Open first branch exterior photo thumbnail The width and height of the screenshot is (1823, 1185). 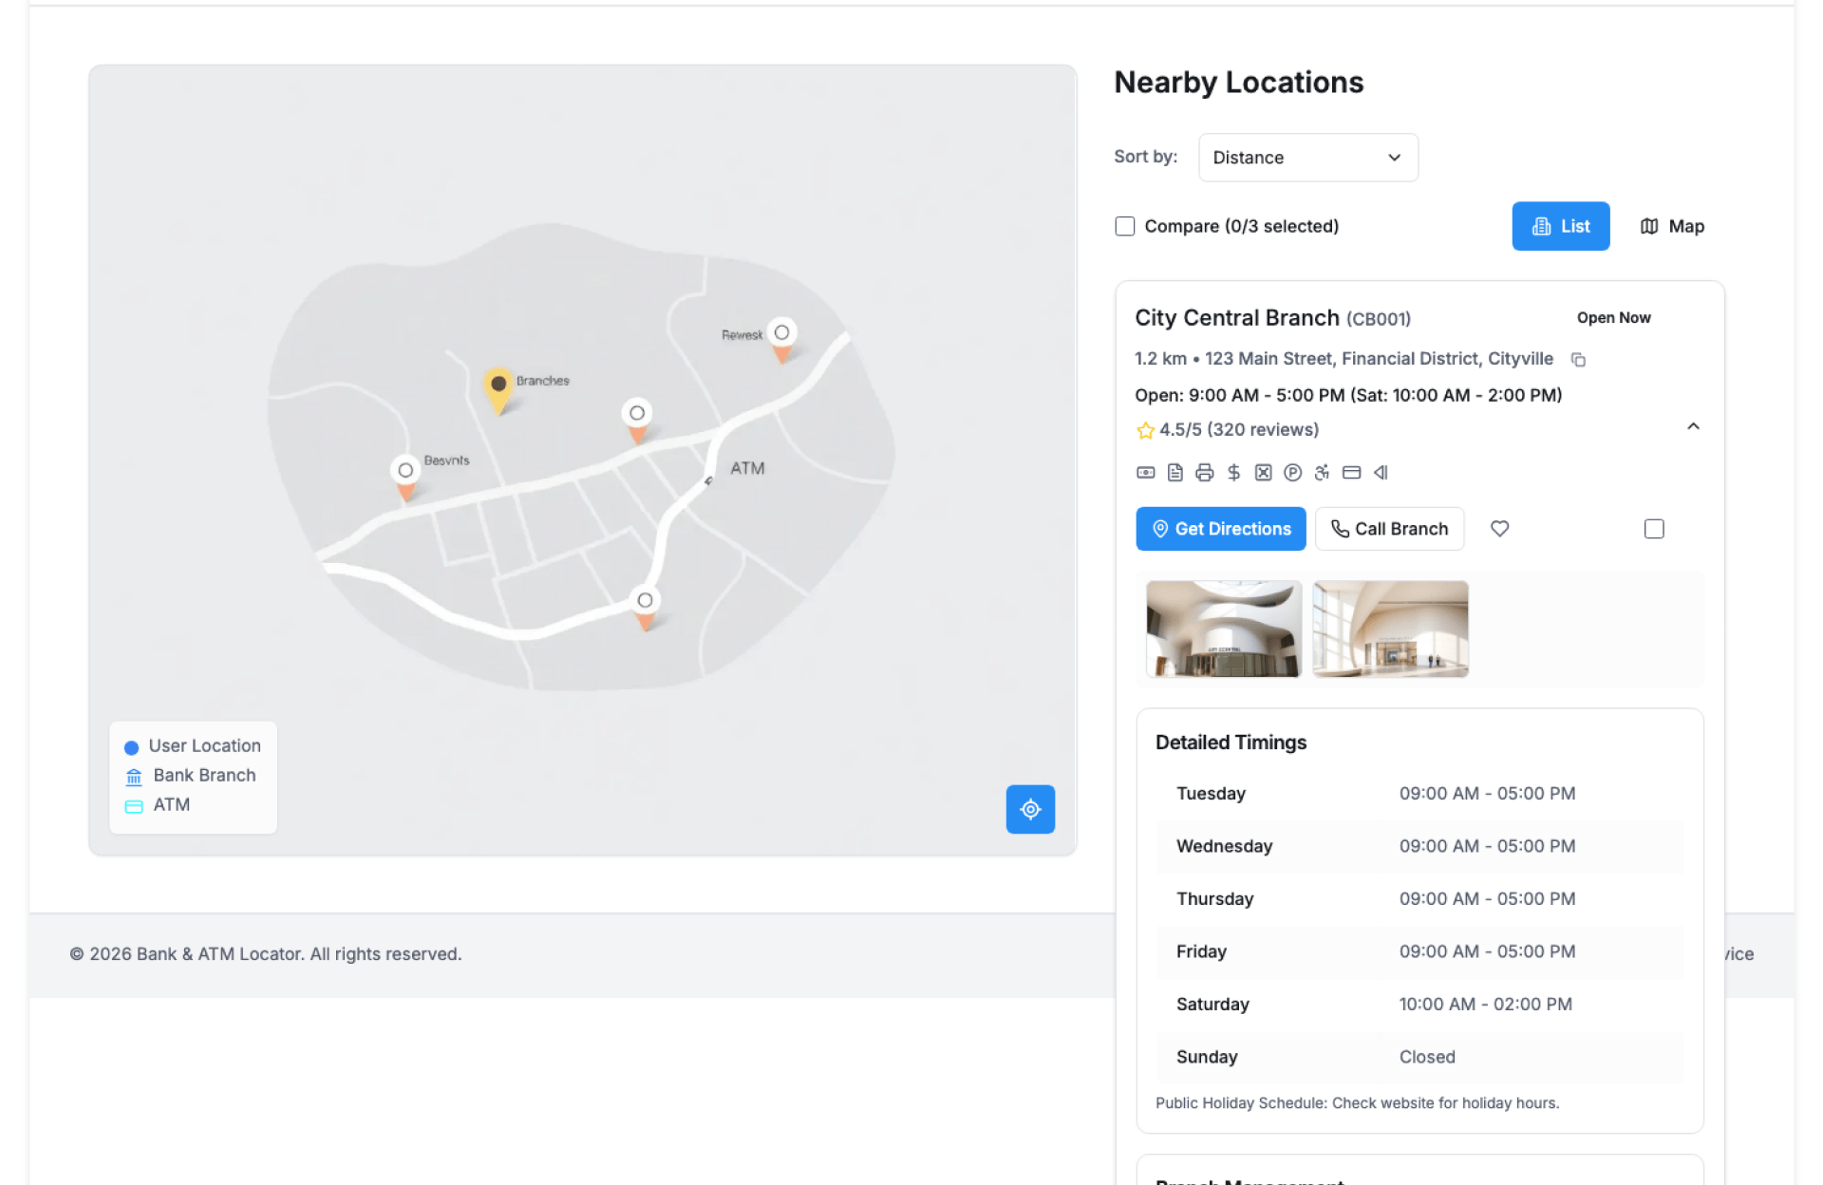point(1224,629)
